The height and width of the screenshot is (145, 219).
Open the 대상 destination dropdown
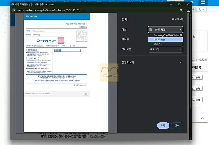pos(165,30)
